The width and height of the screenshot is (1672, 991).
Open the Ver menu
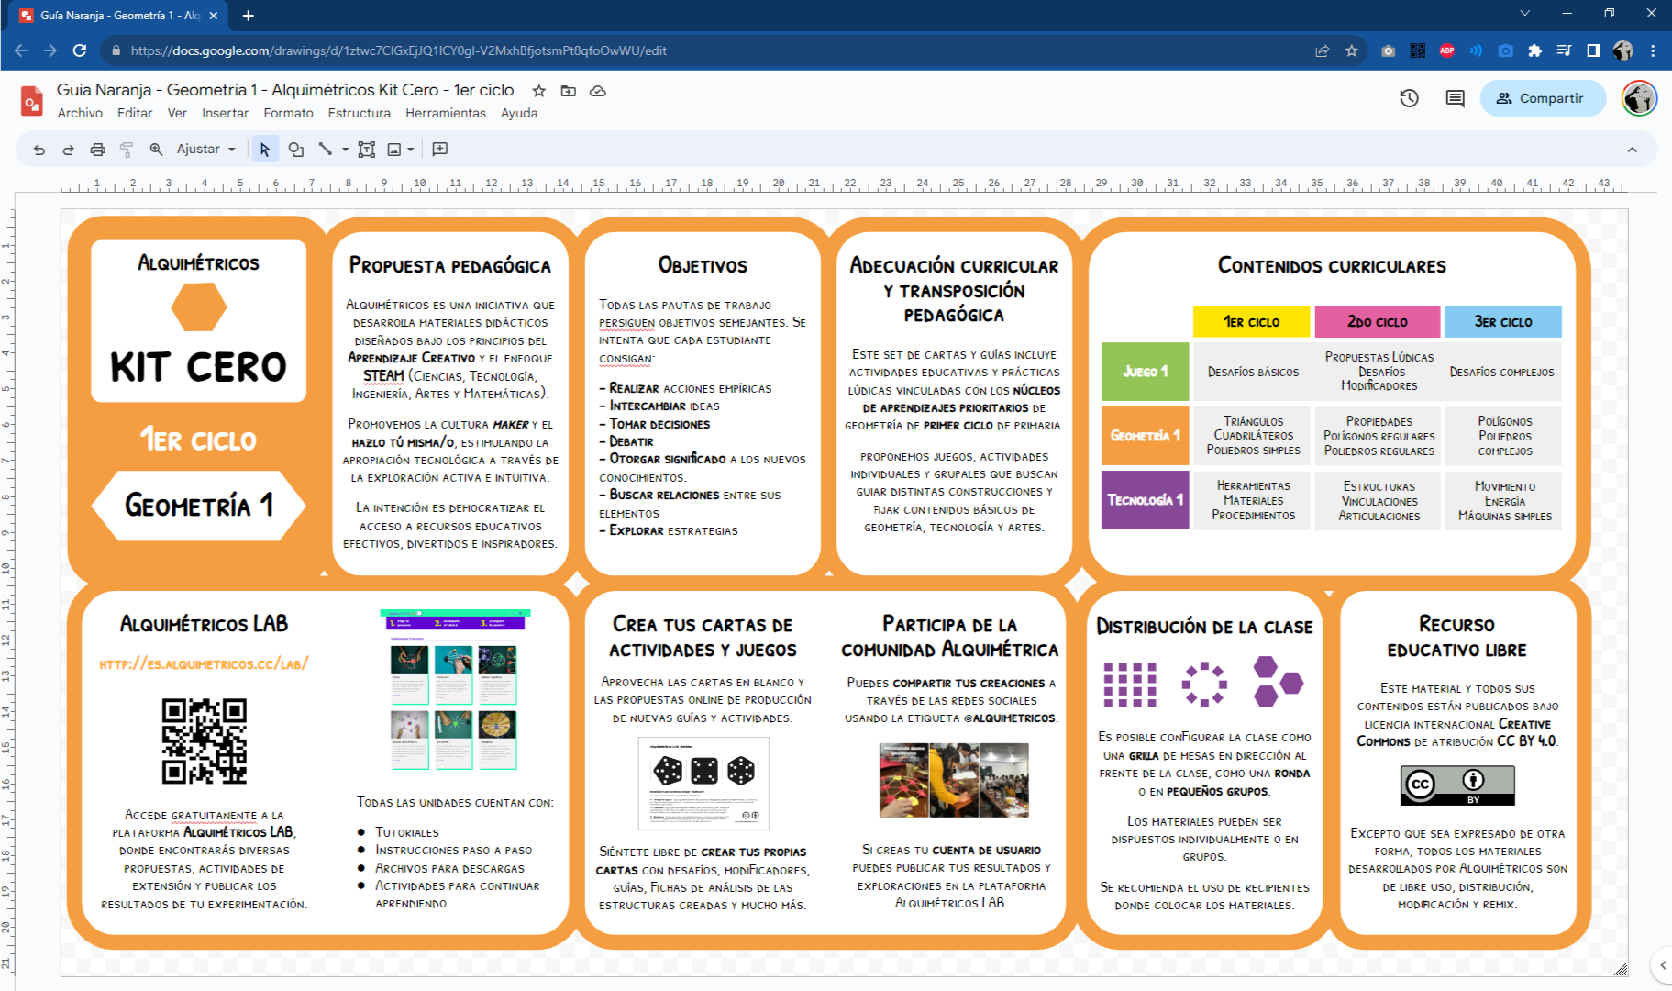[x=177, y=113]
